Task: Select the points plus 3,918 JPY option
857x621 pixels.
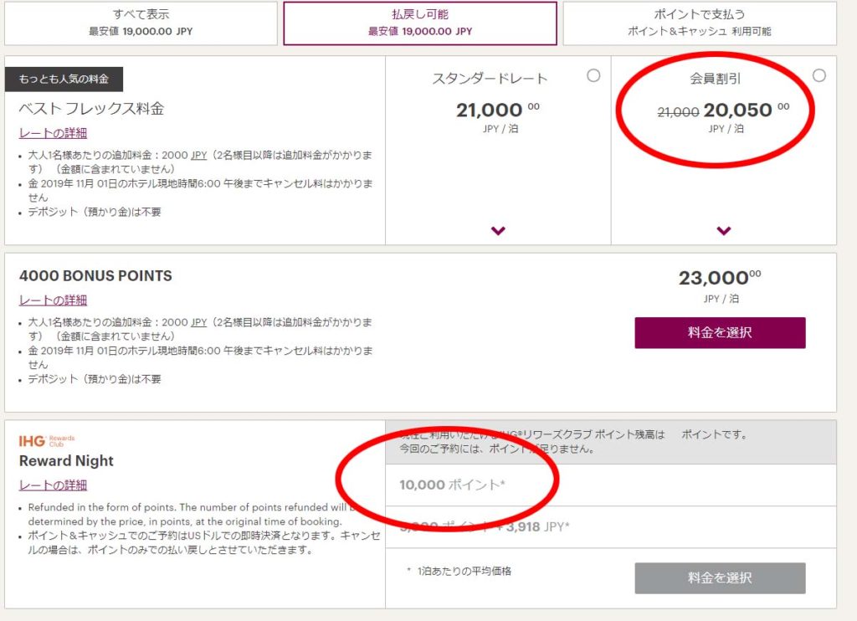Action: pos(610,527)
